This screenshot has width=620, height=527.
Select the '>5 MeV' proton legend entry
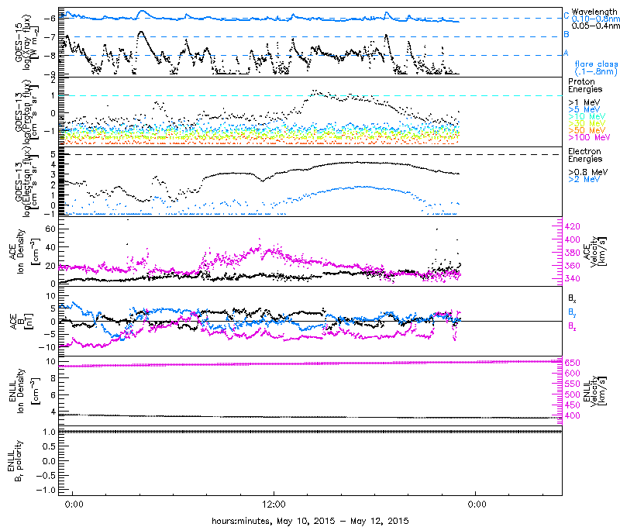[x=584, y=109]
